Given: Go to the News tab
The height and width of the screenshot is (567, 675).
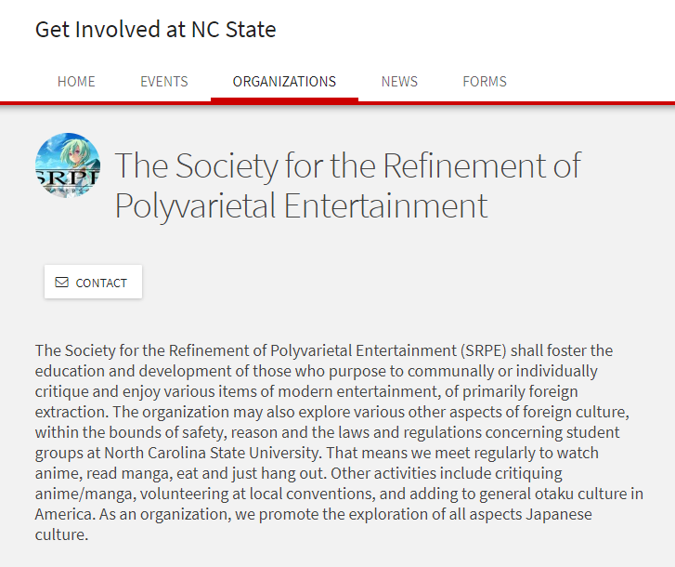Looking at the screenshot, I should tap(399, 82).
